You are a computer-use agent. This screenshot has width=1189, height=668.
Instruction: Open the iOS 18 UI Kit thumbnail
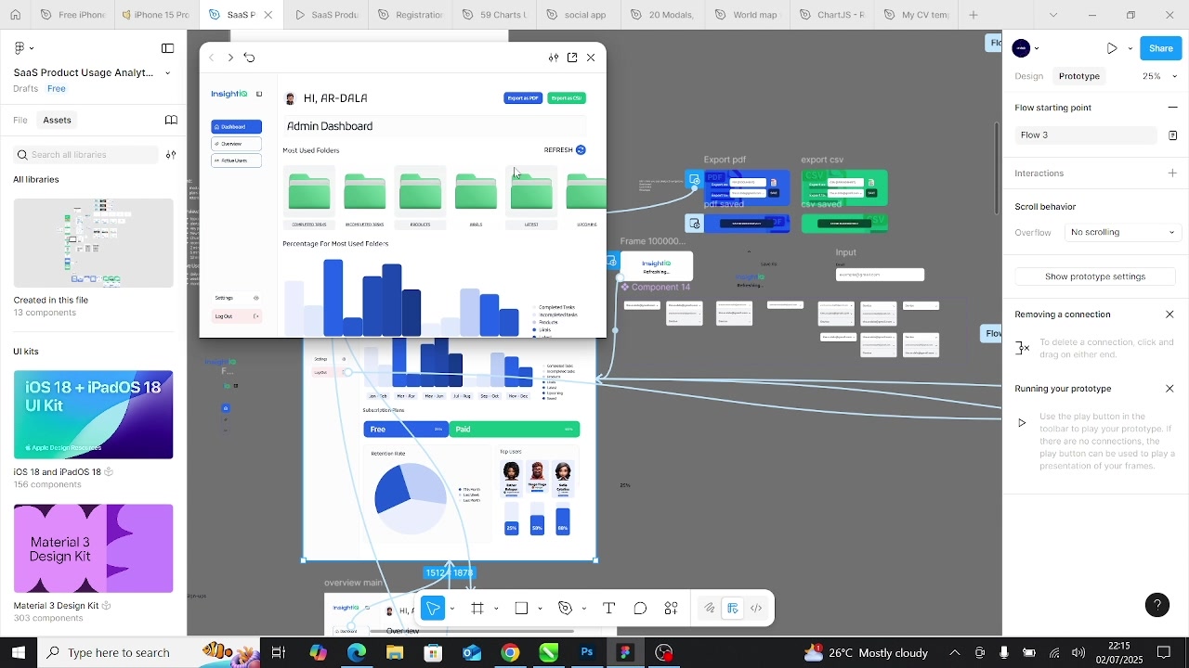[94, 415]
